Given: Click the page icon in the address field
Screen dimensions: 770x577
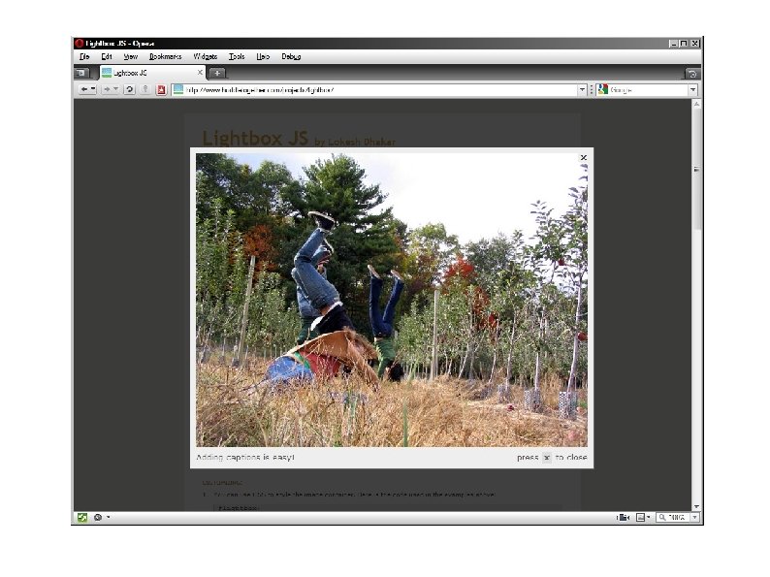Looking at the screenshot, I should tap(178, 89).
